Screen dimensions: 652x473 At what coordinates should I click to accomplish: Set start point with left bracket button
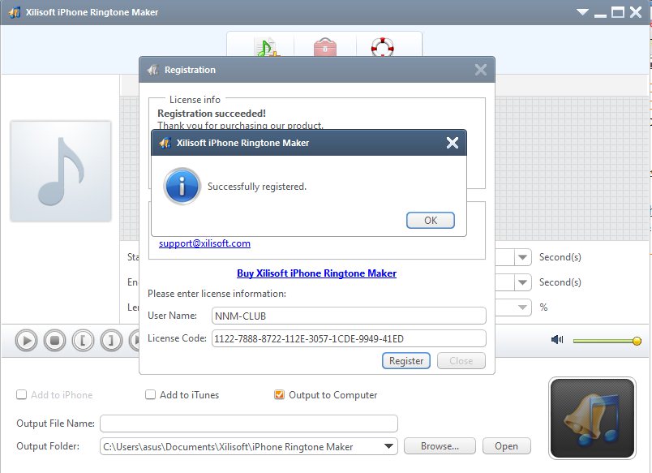click(x=83, y=341)
